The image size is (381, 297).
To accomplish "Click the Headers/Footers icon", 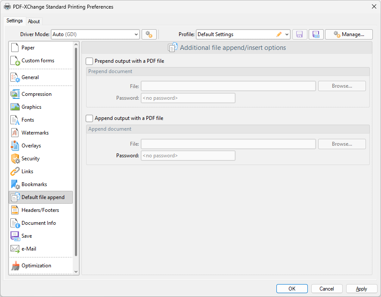I will coord(15,210).
